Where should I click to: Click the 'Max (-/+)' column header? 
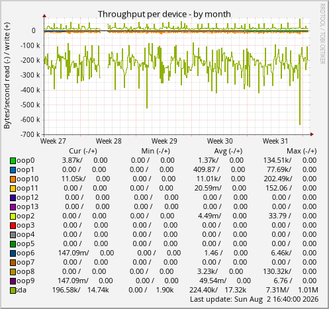coord(302,151)
